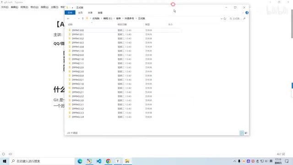Open Typora 主题(T) menu

54,7
